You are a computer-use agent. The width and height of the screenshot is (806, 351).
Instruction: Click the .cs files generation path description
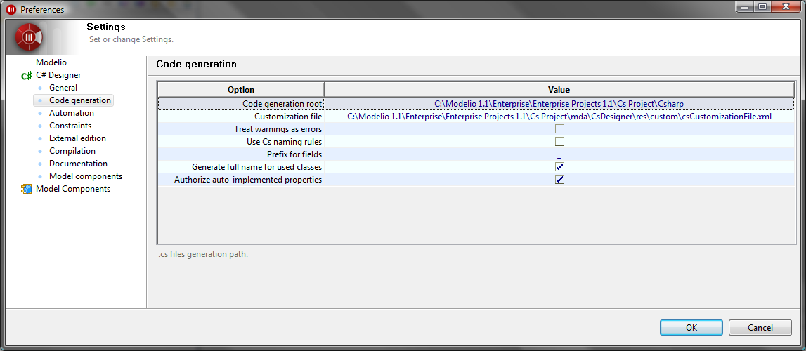(203, 254)
